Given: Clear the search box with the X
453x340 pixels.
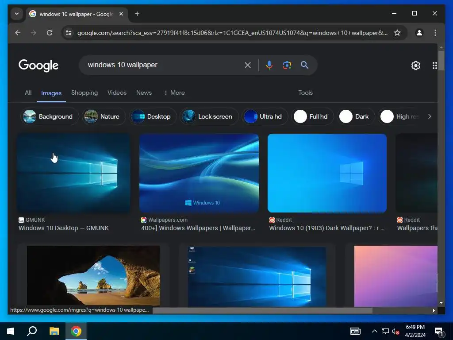Looking at the screenshot, I should (x=248, y=65).
